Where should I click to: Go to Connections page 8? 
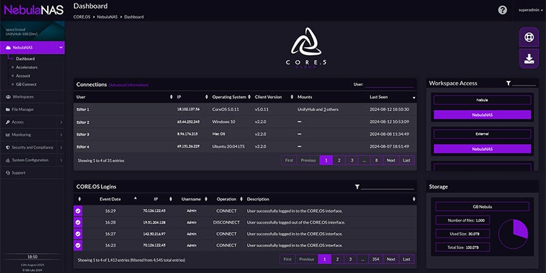(377, 160)
